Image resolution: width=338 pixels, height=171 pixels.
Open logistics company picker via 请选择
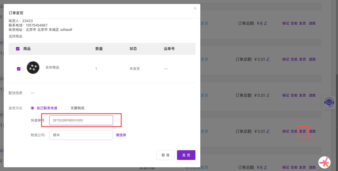(x=121, y=135)
